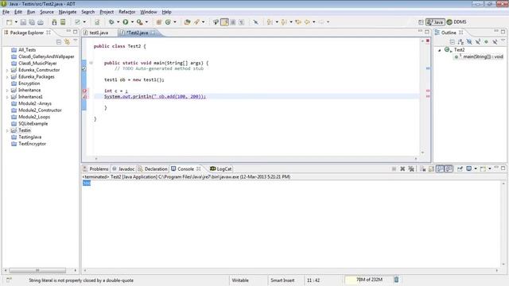Click Remove All Terminated Launches icon

pyautogui.click(x=411, y=169)
